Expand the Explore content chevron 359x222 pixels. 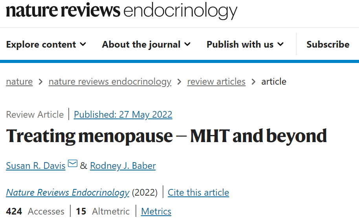[x=83, y=44]
